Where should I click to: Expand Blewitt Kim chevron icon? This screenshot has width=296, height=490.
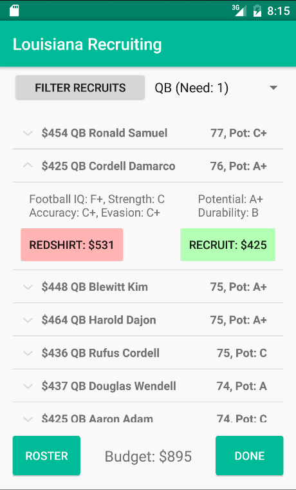28,287
